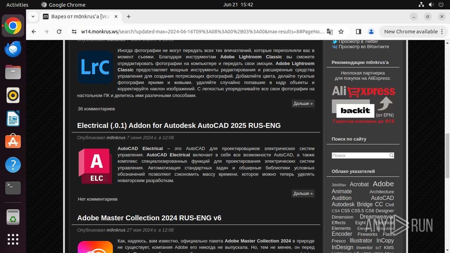
Task: Click the Illustrator tag link
Action: click(x=361, y=241)
